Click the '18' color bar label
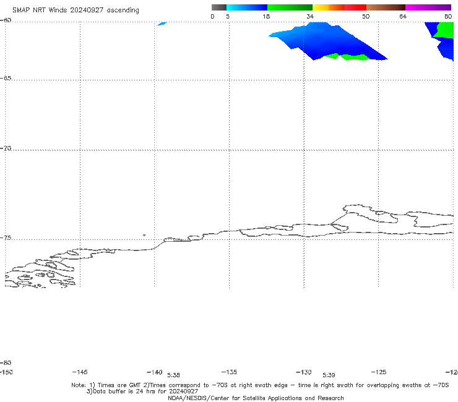Image resolution: width=458 pixels, height=402 pixels. coord(266,17)
